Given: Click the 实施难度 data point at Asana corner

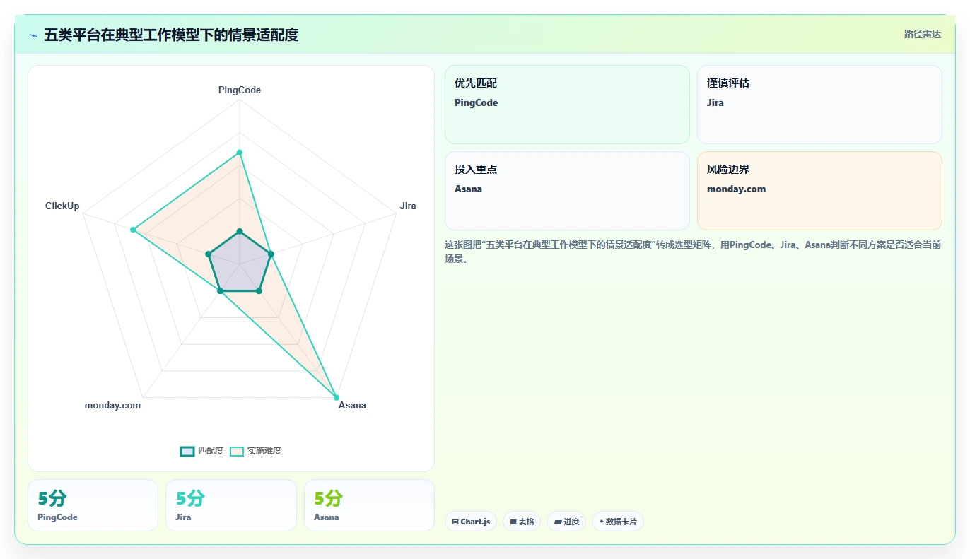Looking at the screenshot, I should pyautogui.click(x=337, y=397).
